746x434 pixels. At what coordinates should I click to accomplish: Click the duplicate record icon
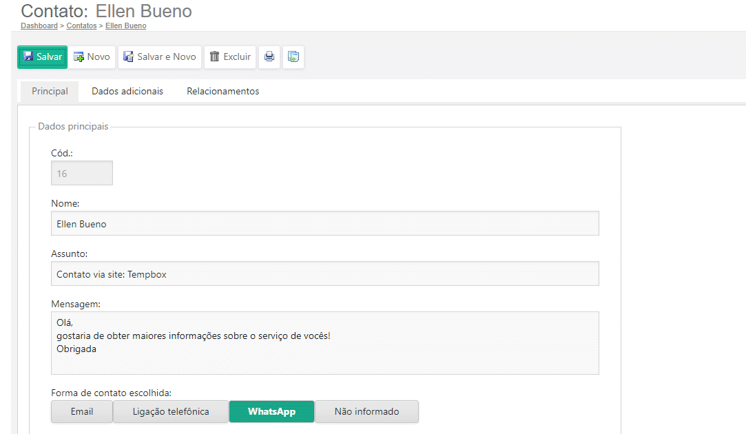[x=293, y=57]
